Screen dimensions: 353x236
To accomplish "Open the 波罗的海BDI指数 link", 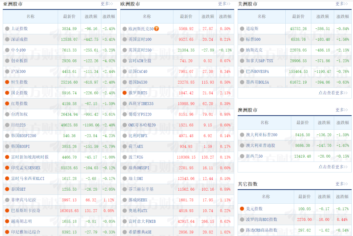I will [x=261, y=220].
